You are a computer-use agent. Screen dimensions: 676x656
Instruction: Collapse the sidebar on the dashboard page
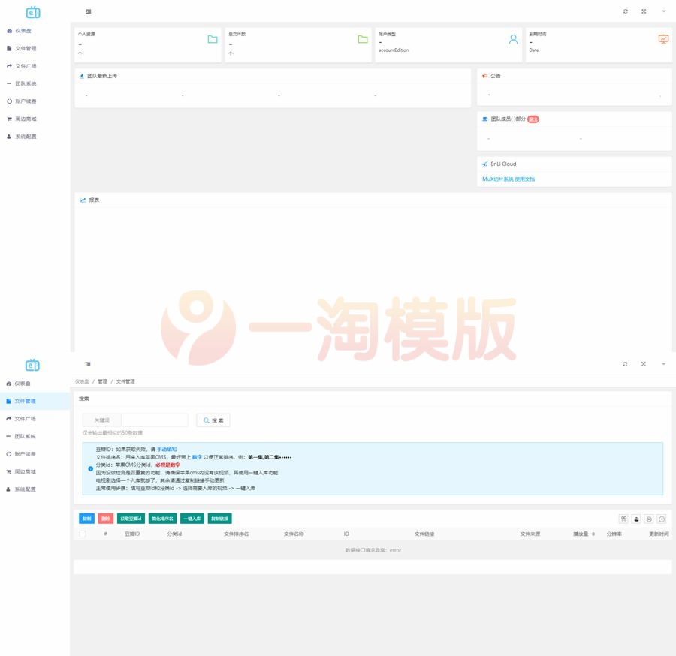coord(89,11)
